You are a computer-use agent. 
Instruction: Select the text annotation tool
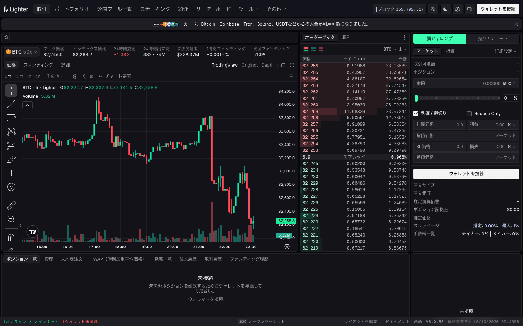11,173
